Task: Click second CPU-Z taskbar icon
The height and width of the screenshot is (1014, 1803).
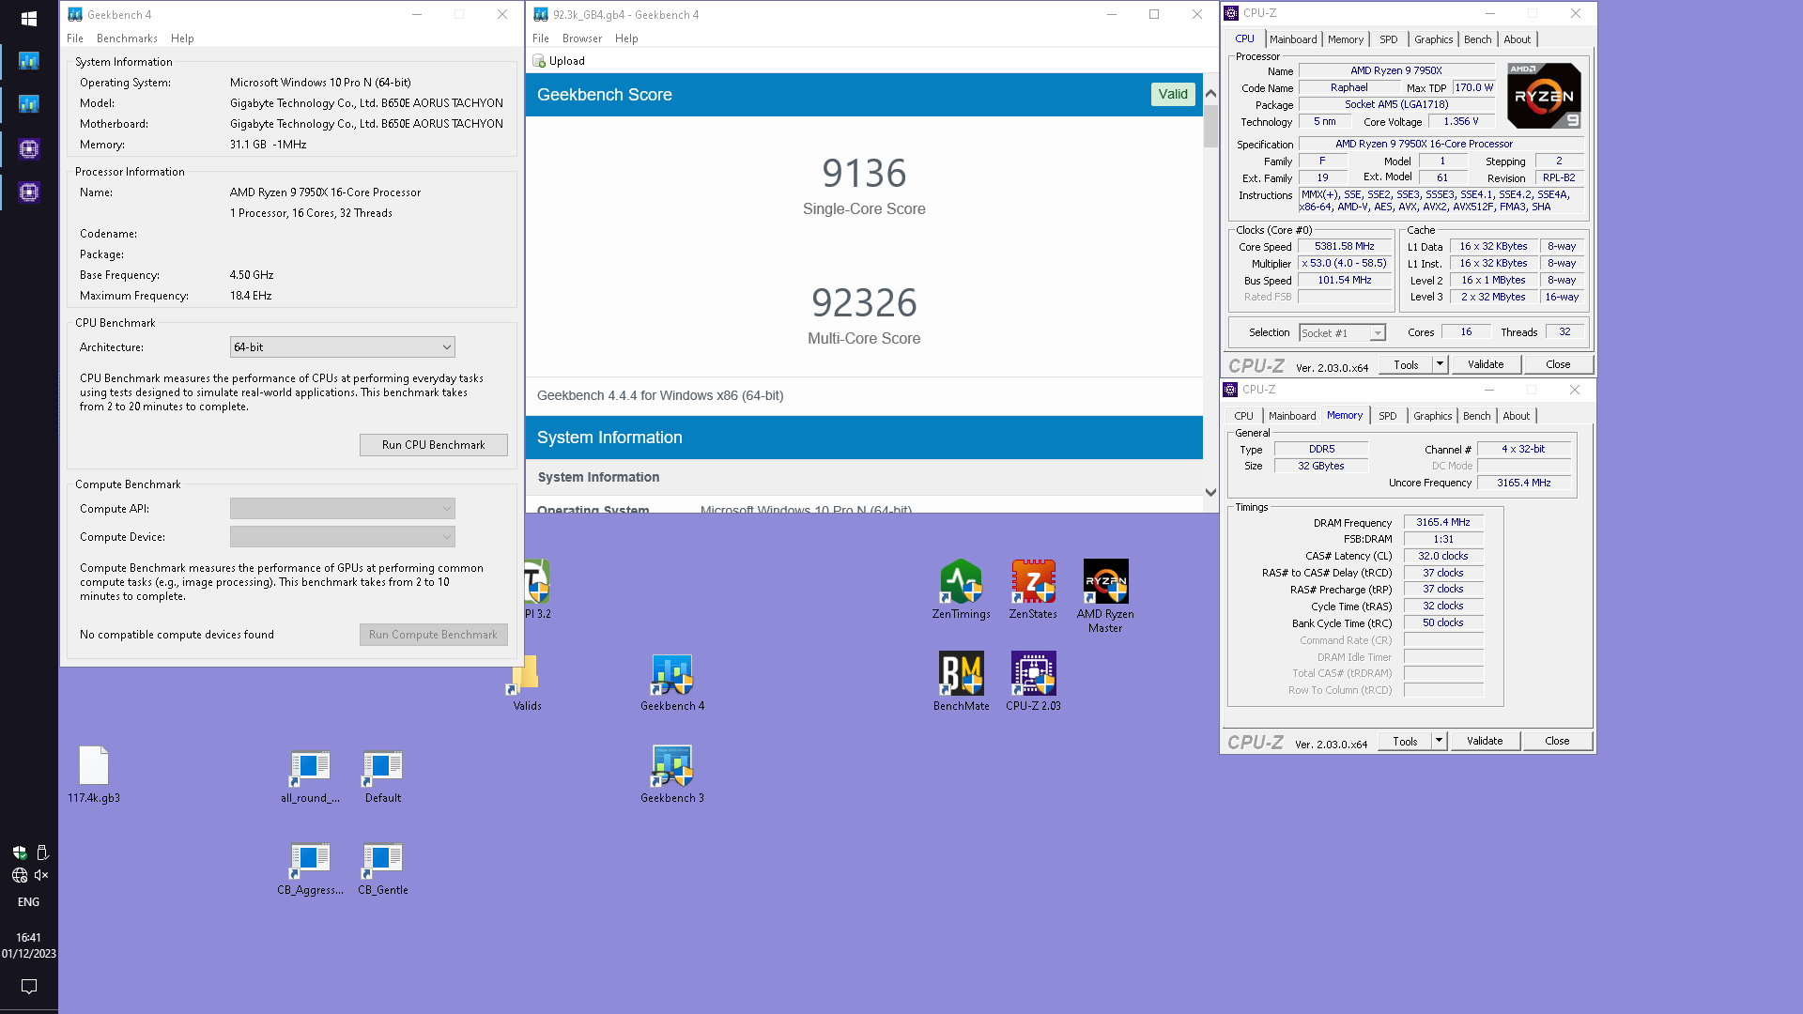Action: point(29,192)
